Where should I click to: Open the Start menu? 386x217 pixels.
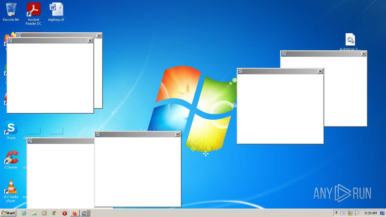point(8,213)
